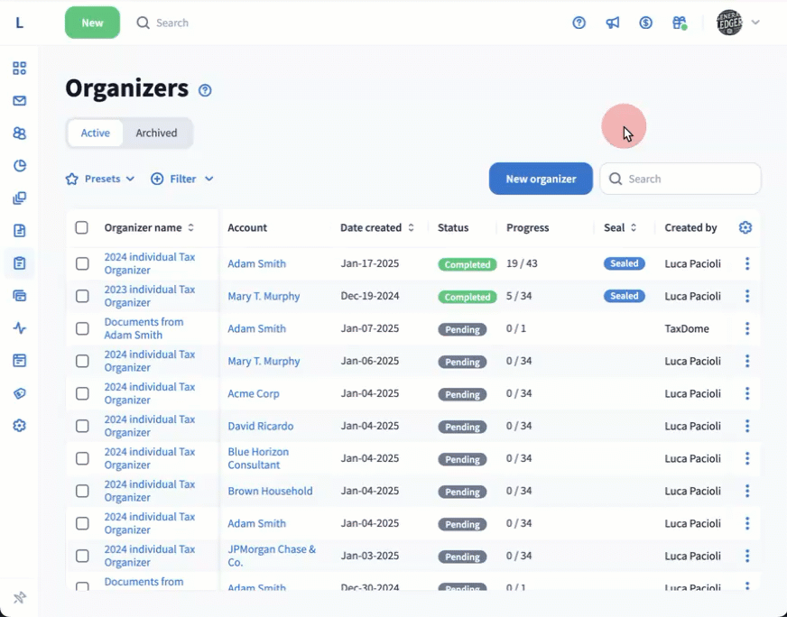Open the dollar sign billing icon
This screenshot has width=787, height=617.
646,23
